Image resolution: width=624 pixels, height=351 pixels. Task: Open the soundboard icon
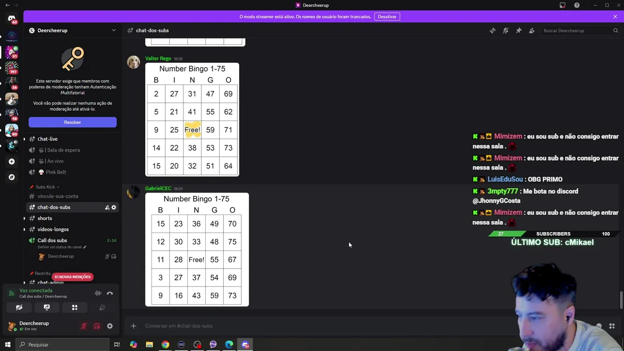point(102,308)
